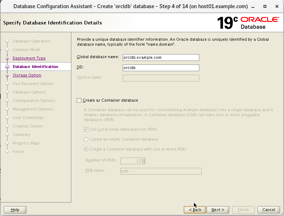Image resolution: width=284 pixels, height=216 pixels.
Task: Click the Database Identification step bullet icon
Action: 7,67
